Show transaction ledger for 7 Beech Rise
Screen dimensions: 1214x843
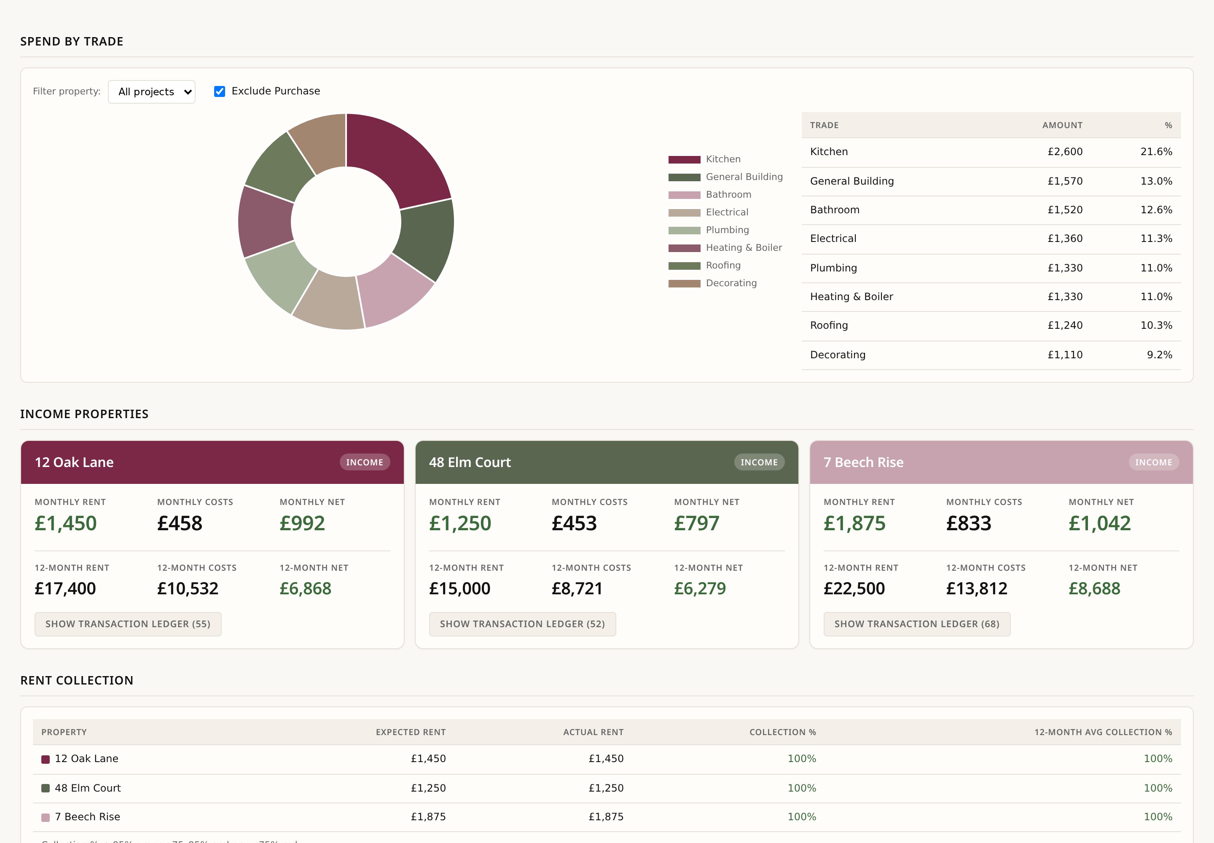point(917,624)
